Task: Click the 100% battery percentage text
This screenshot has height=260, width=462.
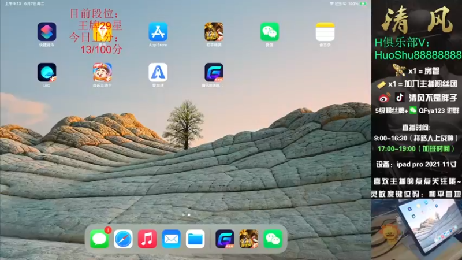Action: point(353,4)
